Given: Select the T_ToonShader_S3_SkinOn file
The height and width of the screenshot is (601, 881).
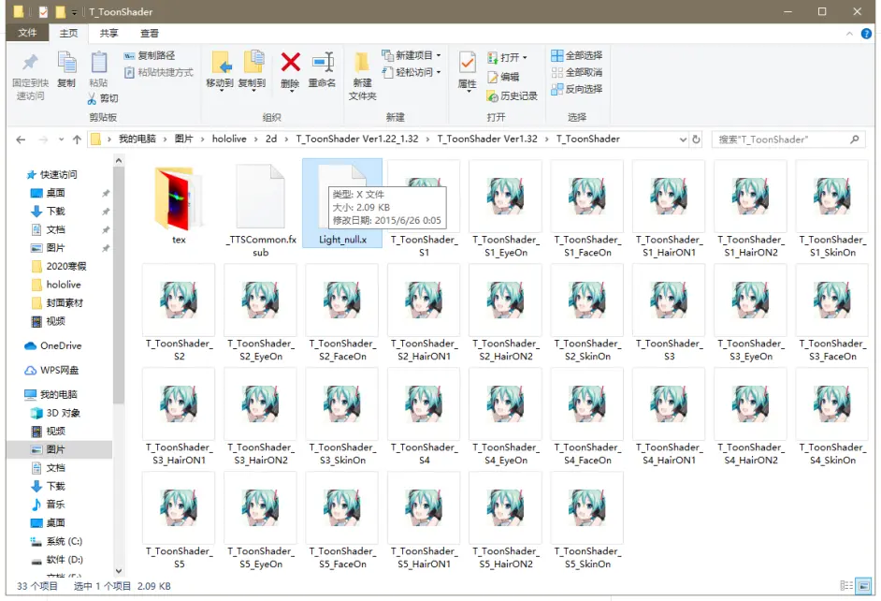Looking at the screenshot, I should tap(342, 418).
